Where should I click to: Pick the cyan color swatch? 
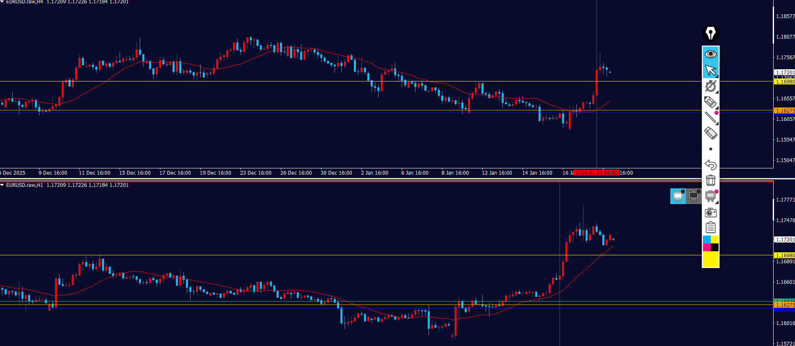click(706, 239)
